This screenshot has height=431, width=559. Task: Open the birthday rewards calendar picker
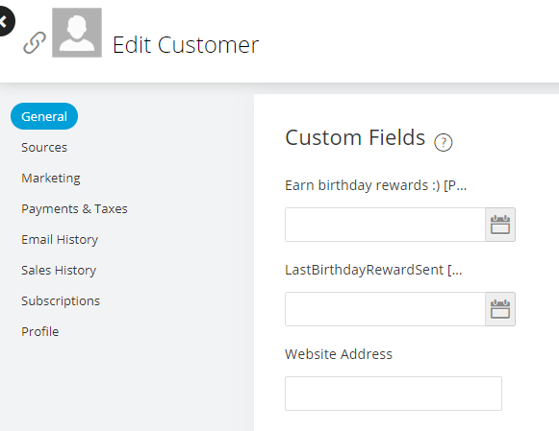[x=500, y=225]
